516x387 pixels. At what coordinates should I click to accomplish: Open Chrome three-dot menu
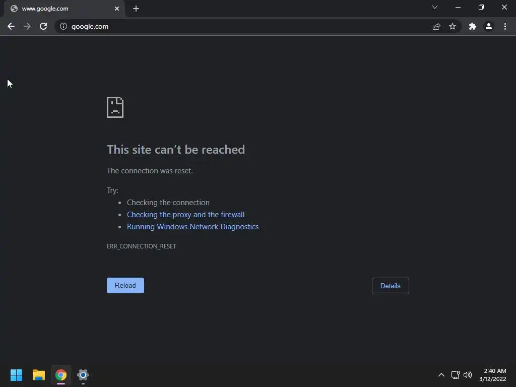[505, 26]
